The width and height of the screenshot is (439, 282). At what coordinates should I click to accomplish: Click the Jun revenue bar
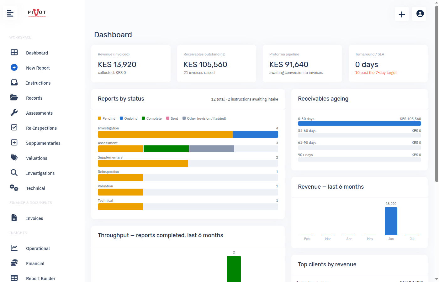pyautogui.click(x=391, y=221)
